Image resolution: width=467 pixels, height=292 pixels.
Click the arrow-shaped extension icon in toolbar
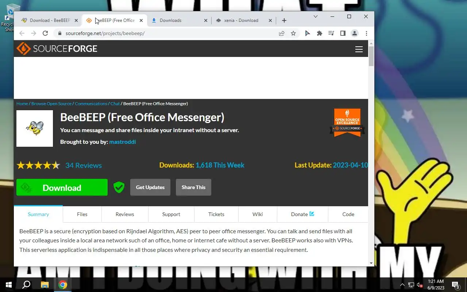(308, 33)
